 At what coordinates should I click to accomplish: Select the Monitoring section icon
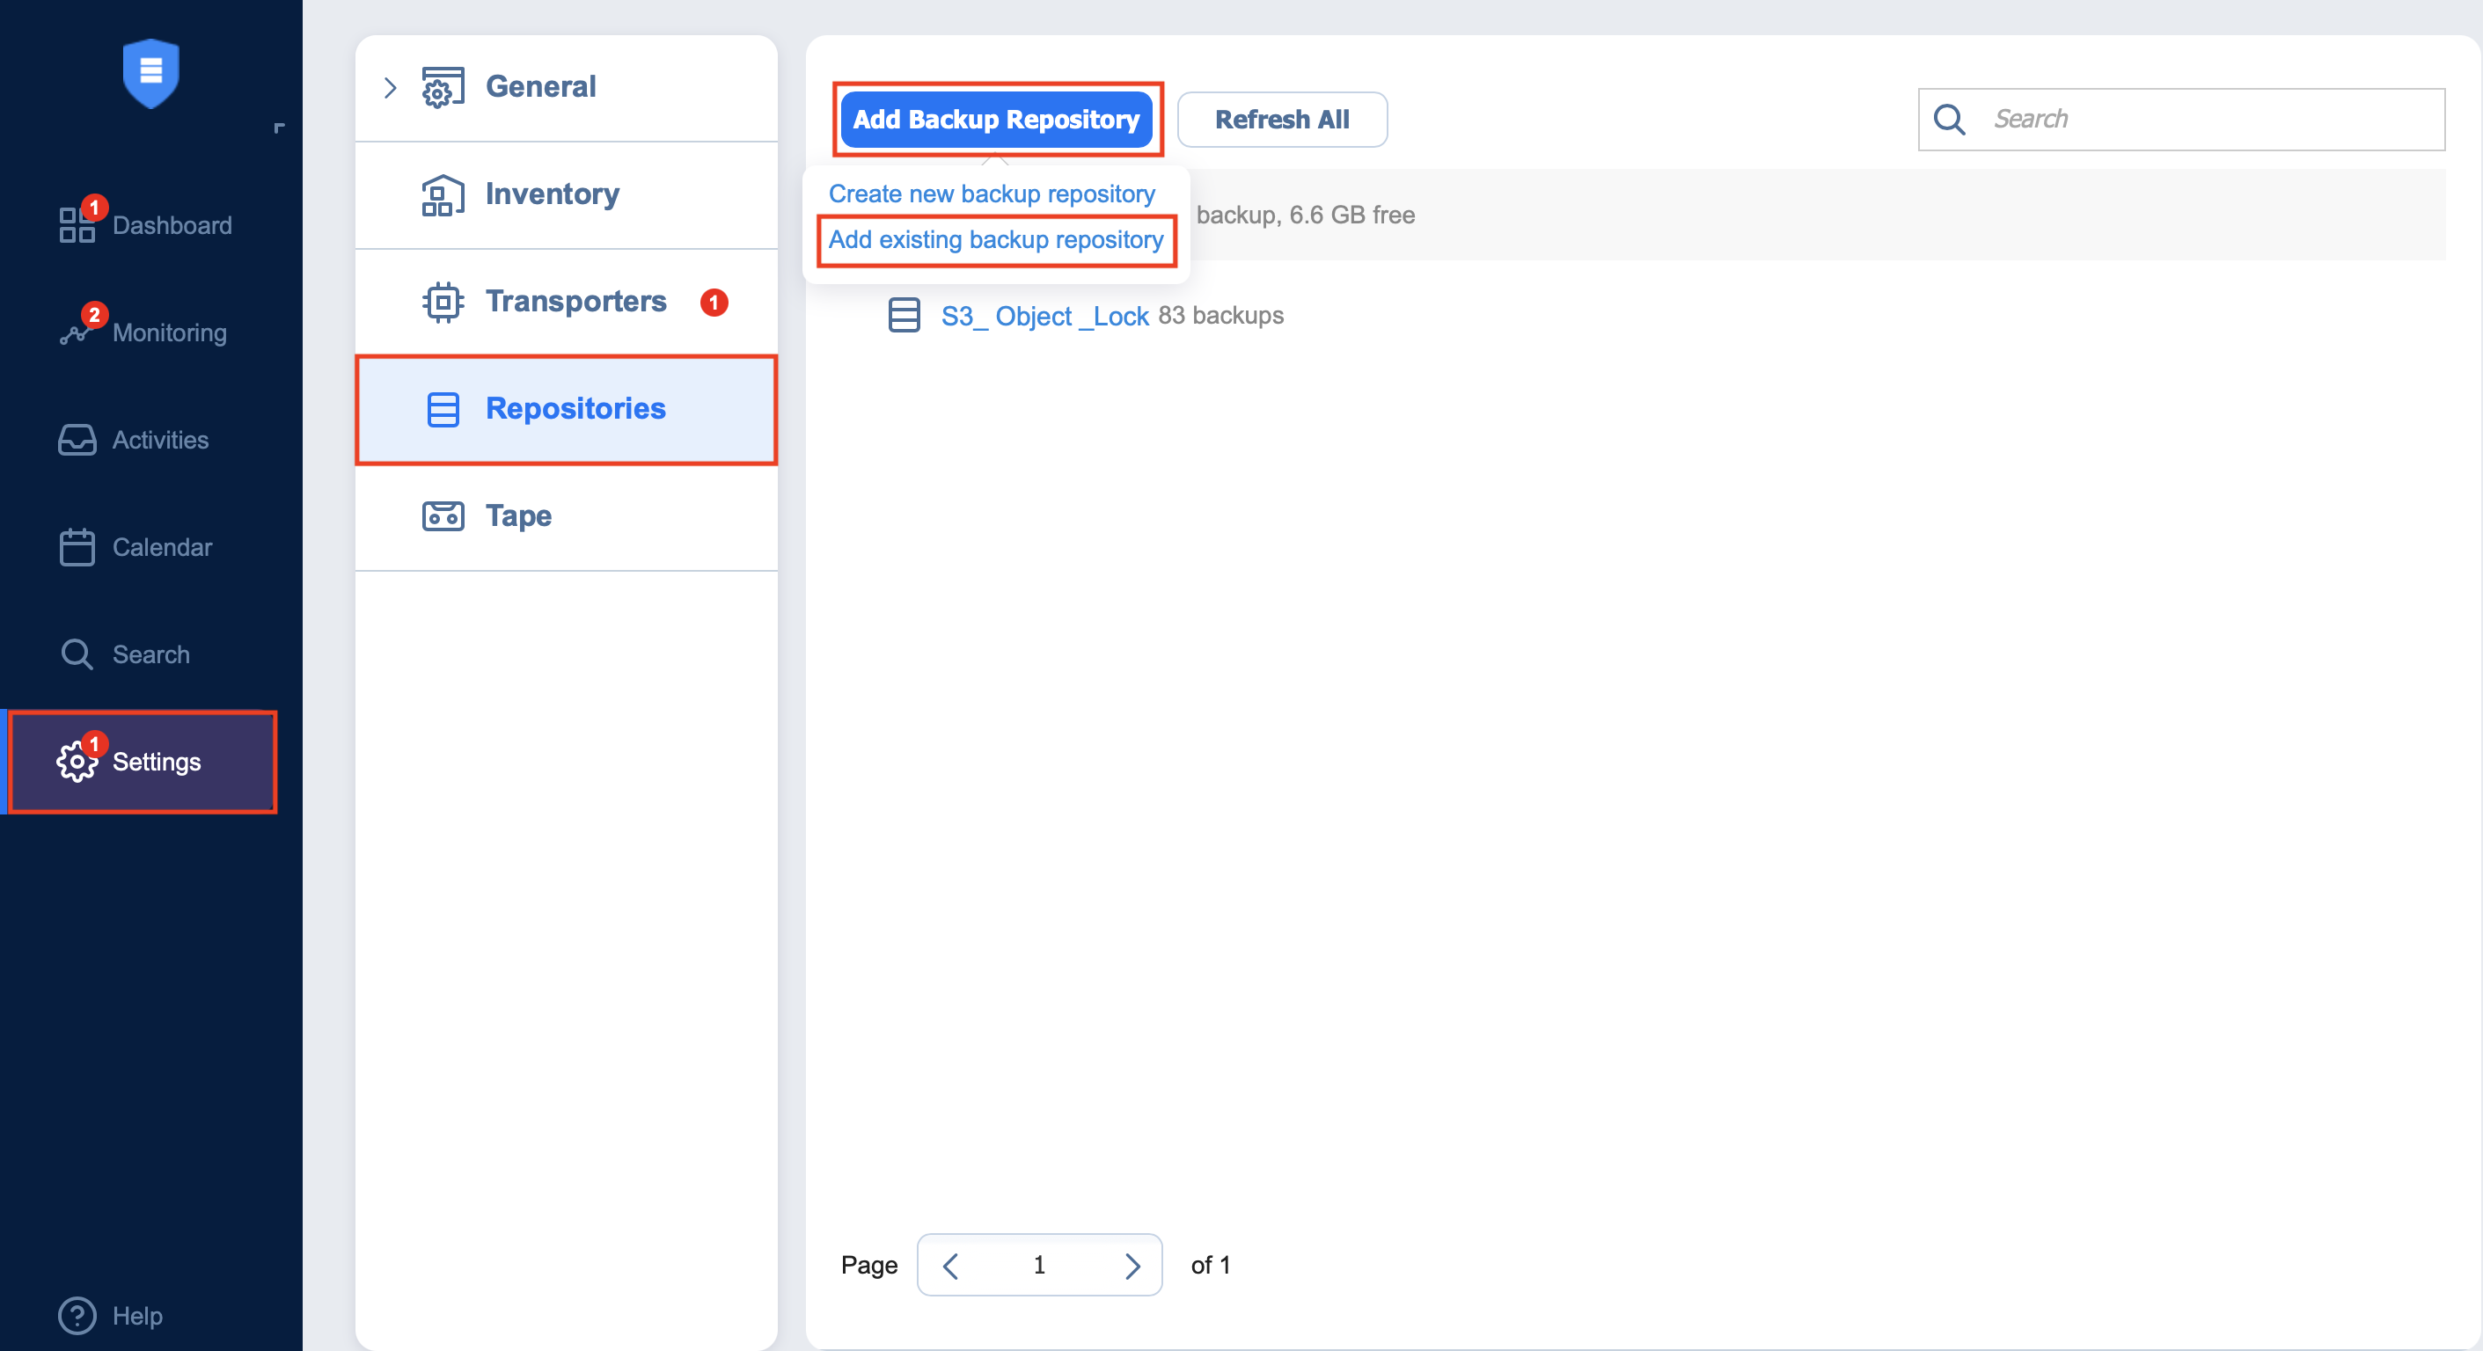pyautogui.click(x=77, y=332)
